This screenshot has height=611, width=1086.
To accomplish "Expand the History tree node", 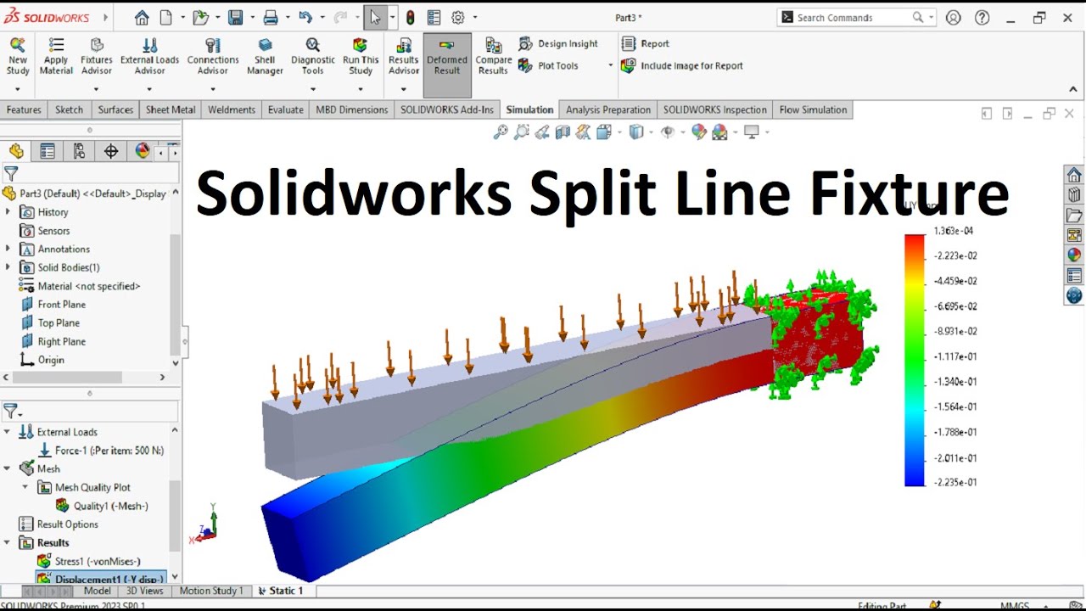I will (8, 212).
